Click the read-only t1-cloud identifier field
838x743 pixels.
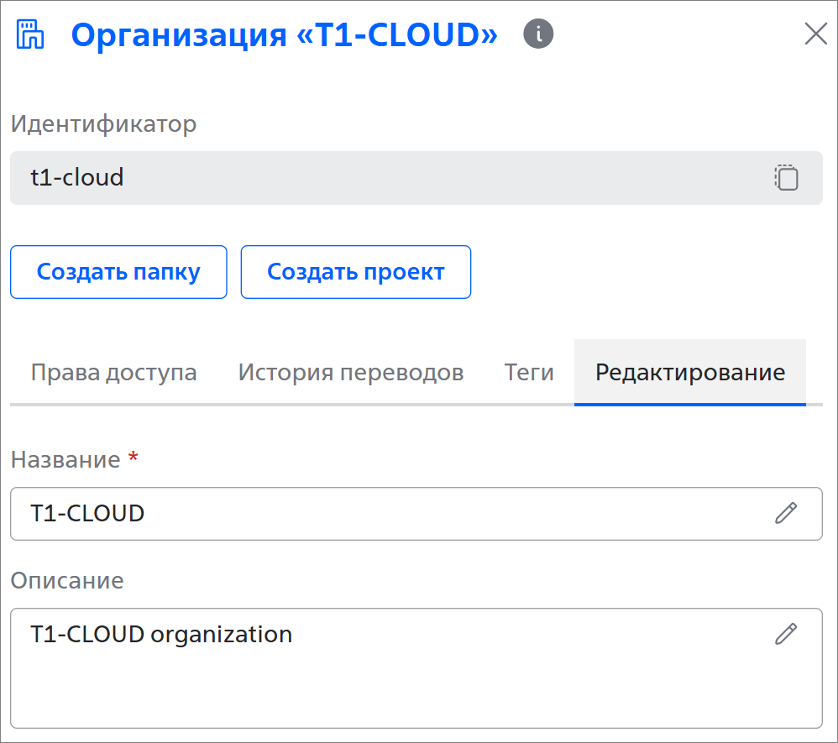416,178
